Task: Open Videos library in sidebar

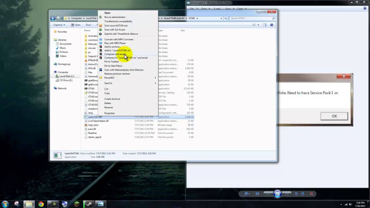Action: 63,56
